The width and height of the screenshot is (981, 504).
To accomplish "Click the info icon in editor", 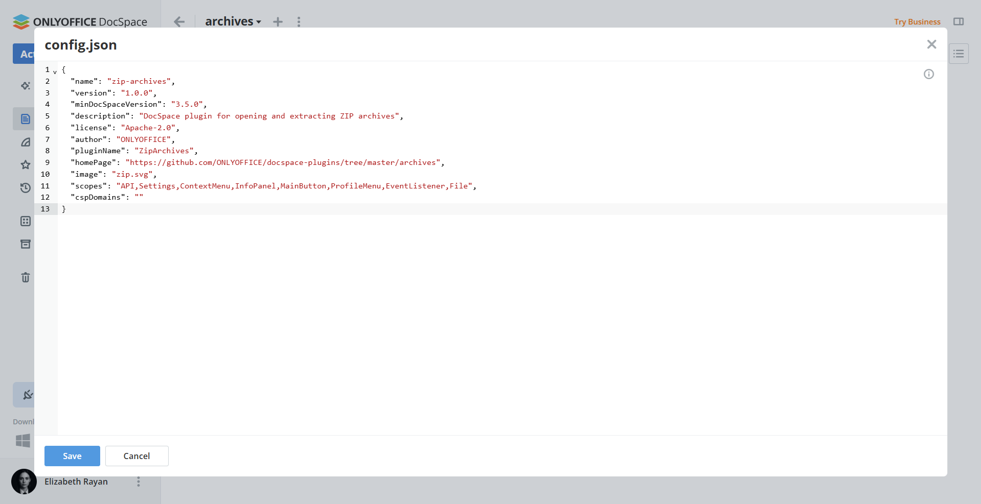I will 929,74.
